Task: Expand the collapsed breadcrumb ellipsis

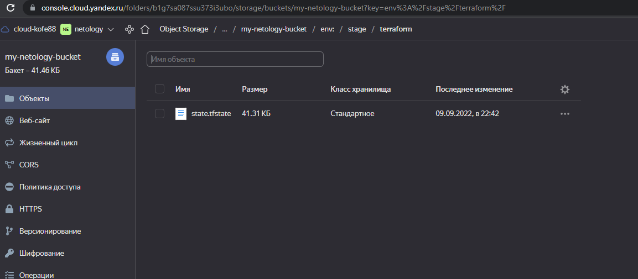Action: pos(225,29)
